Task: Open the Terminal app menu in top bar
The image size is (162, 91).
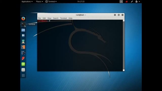Action: [x=51, y=2]
